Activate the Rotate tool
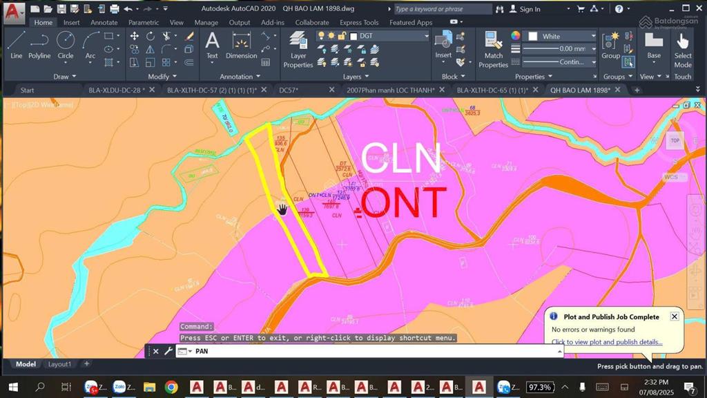 point(150,36)
